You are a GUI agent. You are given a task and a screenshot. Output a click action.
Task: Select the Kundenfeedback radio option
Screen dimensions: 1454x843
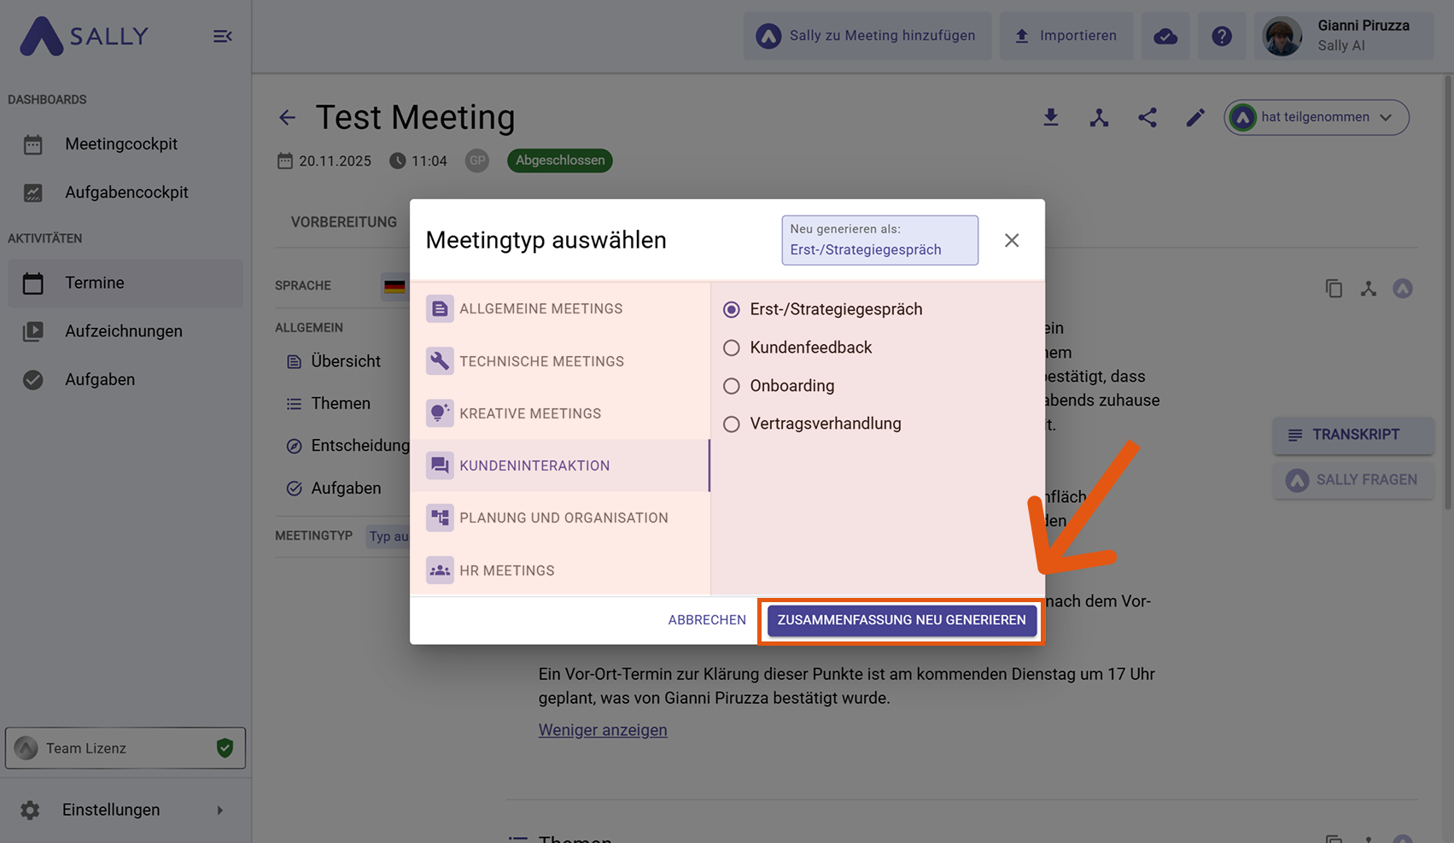coord(732,348)
